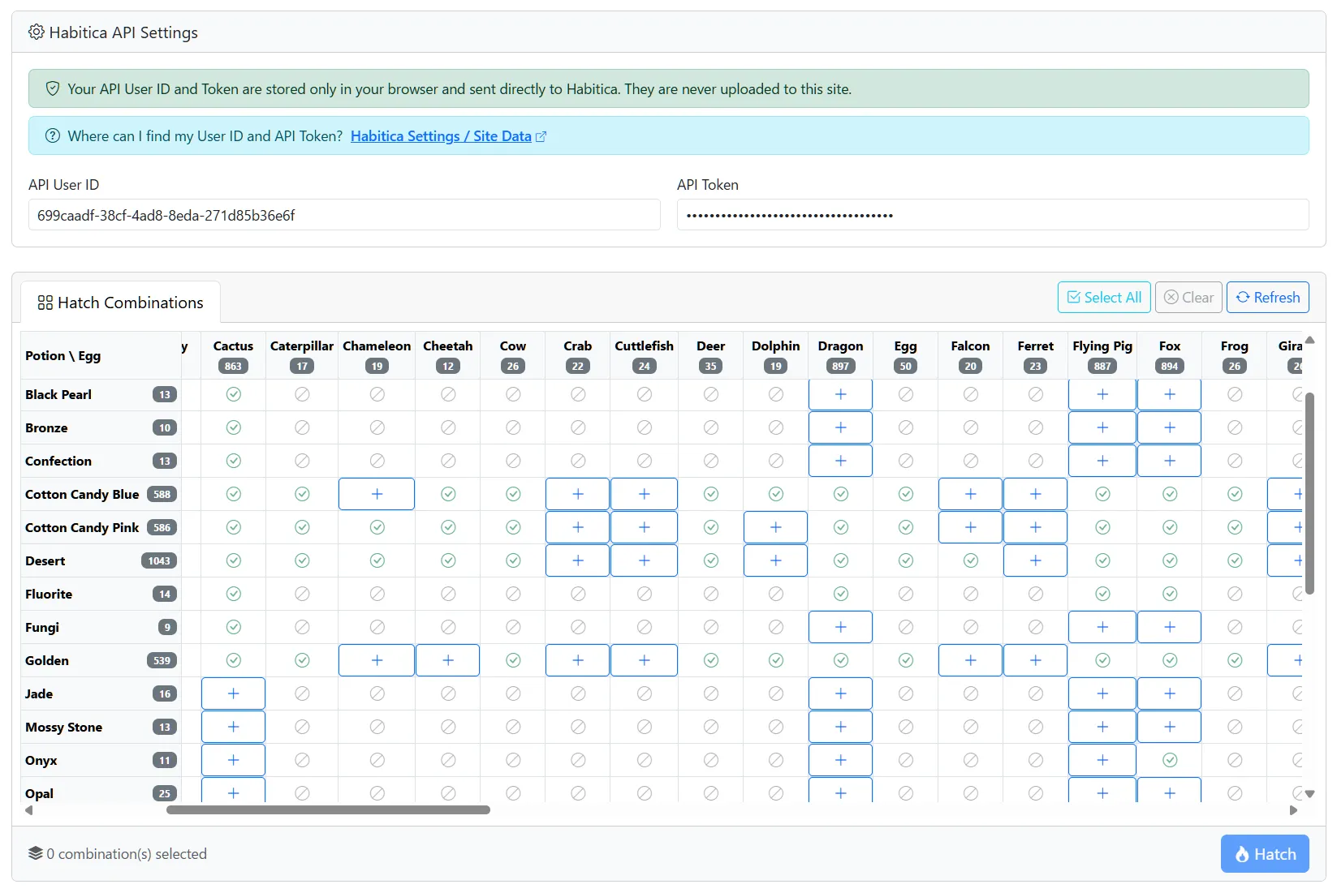This screenshot has width=1337, height=893.
Task: Select the Golden and Falcon combination
Action: pos(971,660)
